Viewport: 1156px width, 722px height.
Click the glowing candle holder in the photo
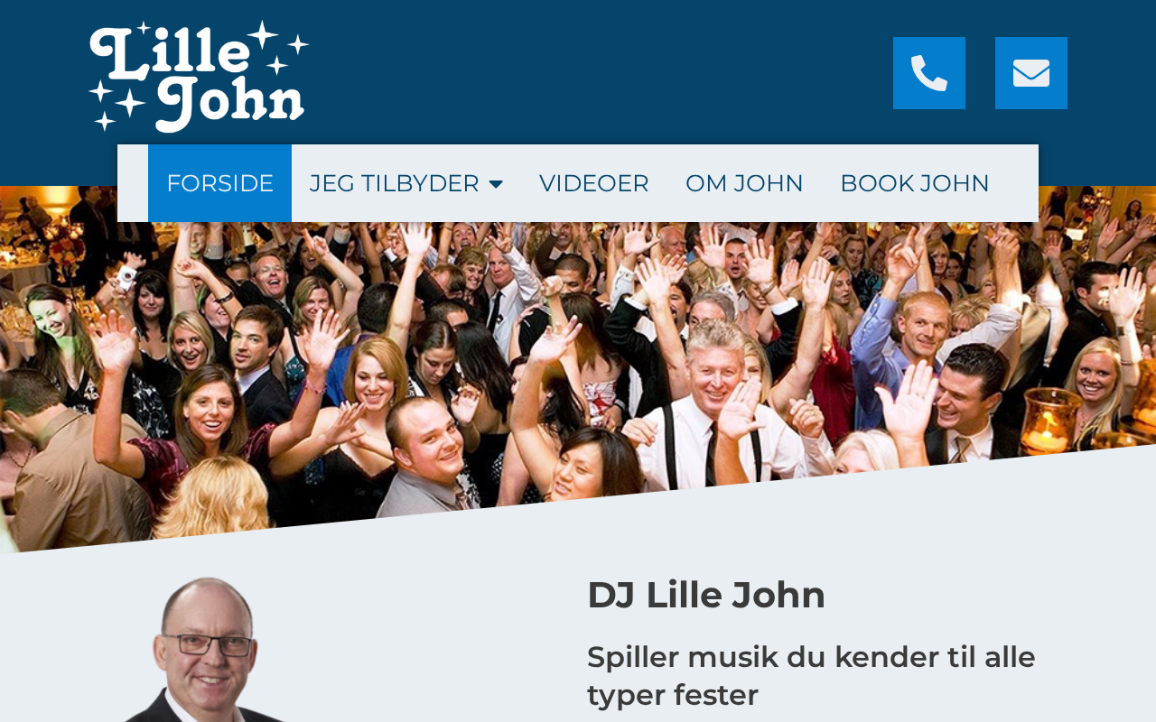[1050, 421]
